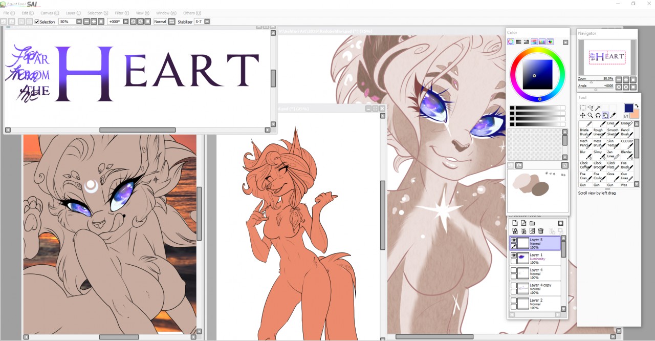Image resolution: width=655 pixels, height=341 pixels.
Task: Open the Stabilizer S-7 dropdown
Action: point(207,22)
